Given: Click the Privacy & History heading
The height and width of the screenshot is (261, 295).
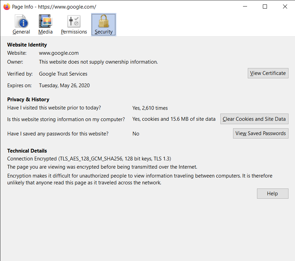Looking at the screenshot, I should tap(28, 100).
